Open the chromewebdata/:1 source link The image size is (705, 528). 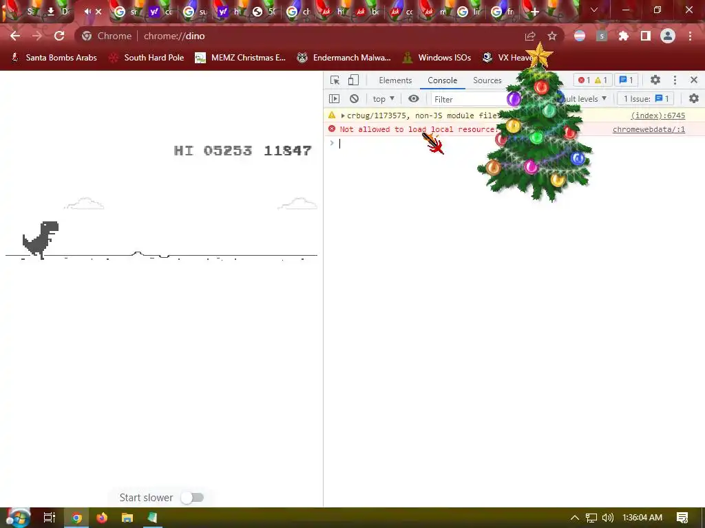649,129
